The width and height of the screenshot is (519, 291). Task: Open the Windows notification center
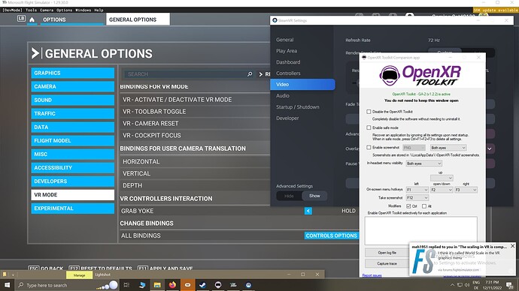point(509,285)
